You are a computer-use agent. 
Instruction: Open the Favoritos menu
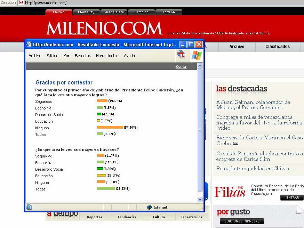tap(82, 56)
